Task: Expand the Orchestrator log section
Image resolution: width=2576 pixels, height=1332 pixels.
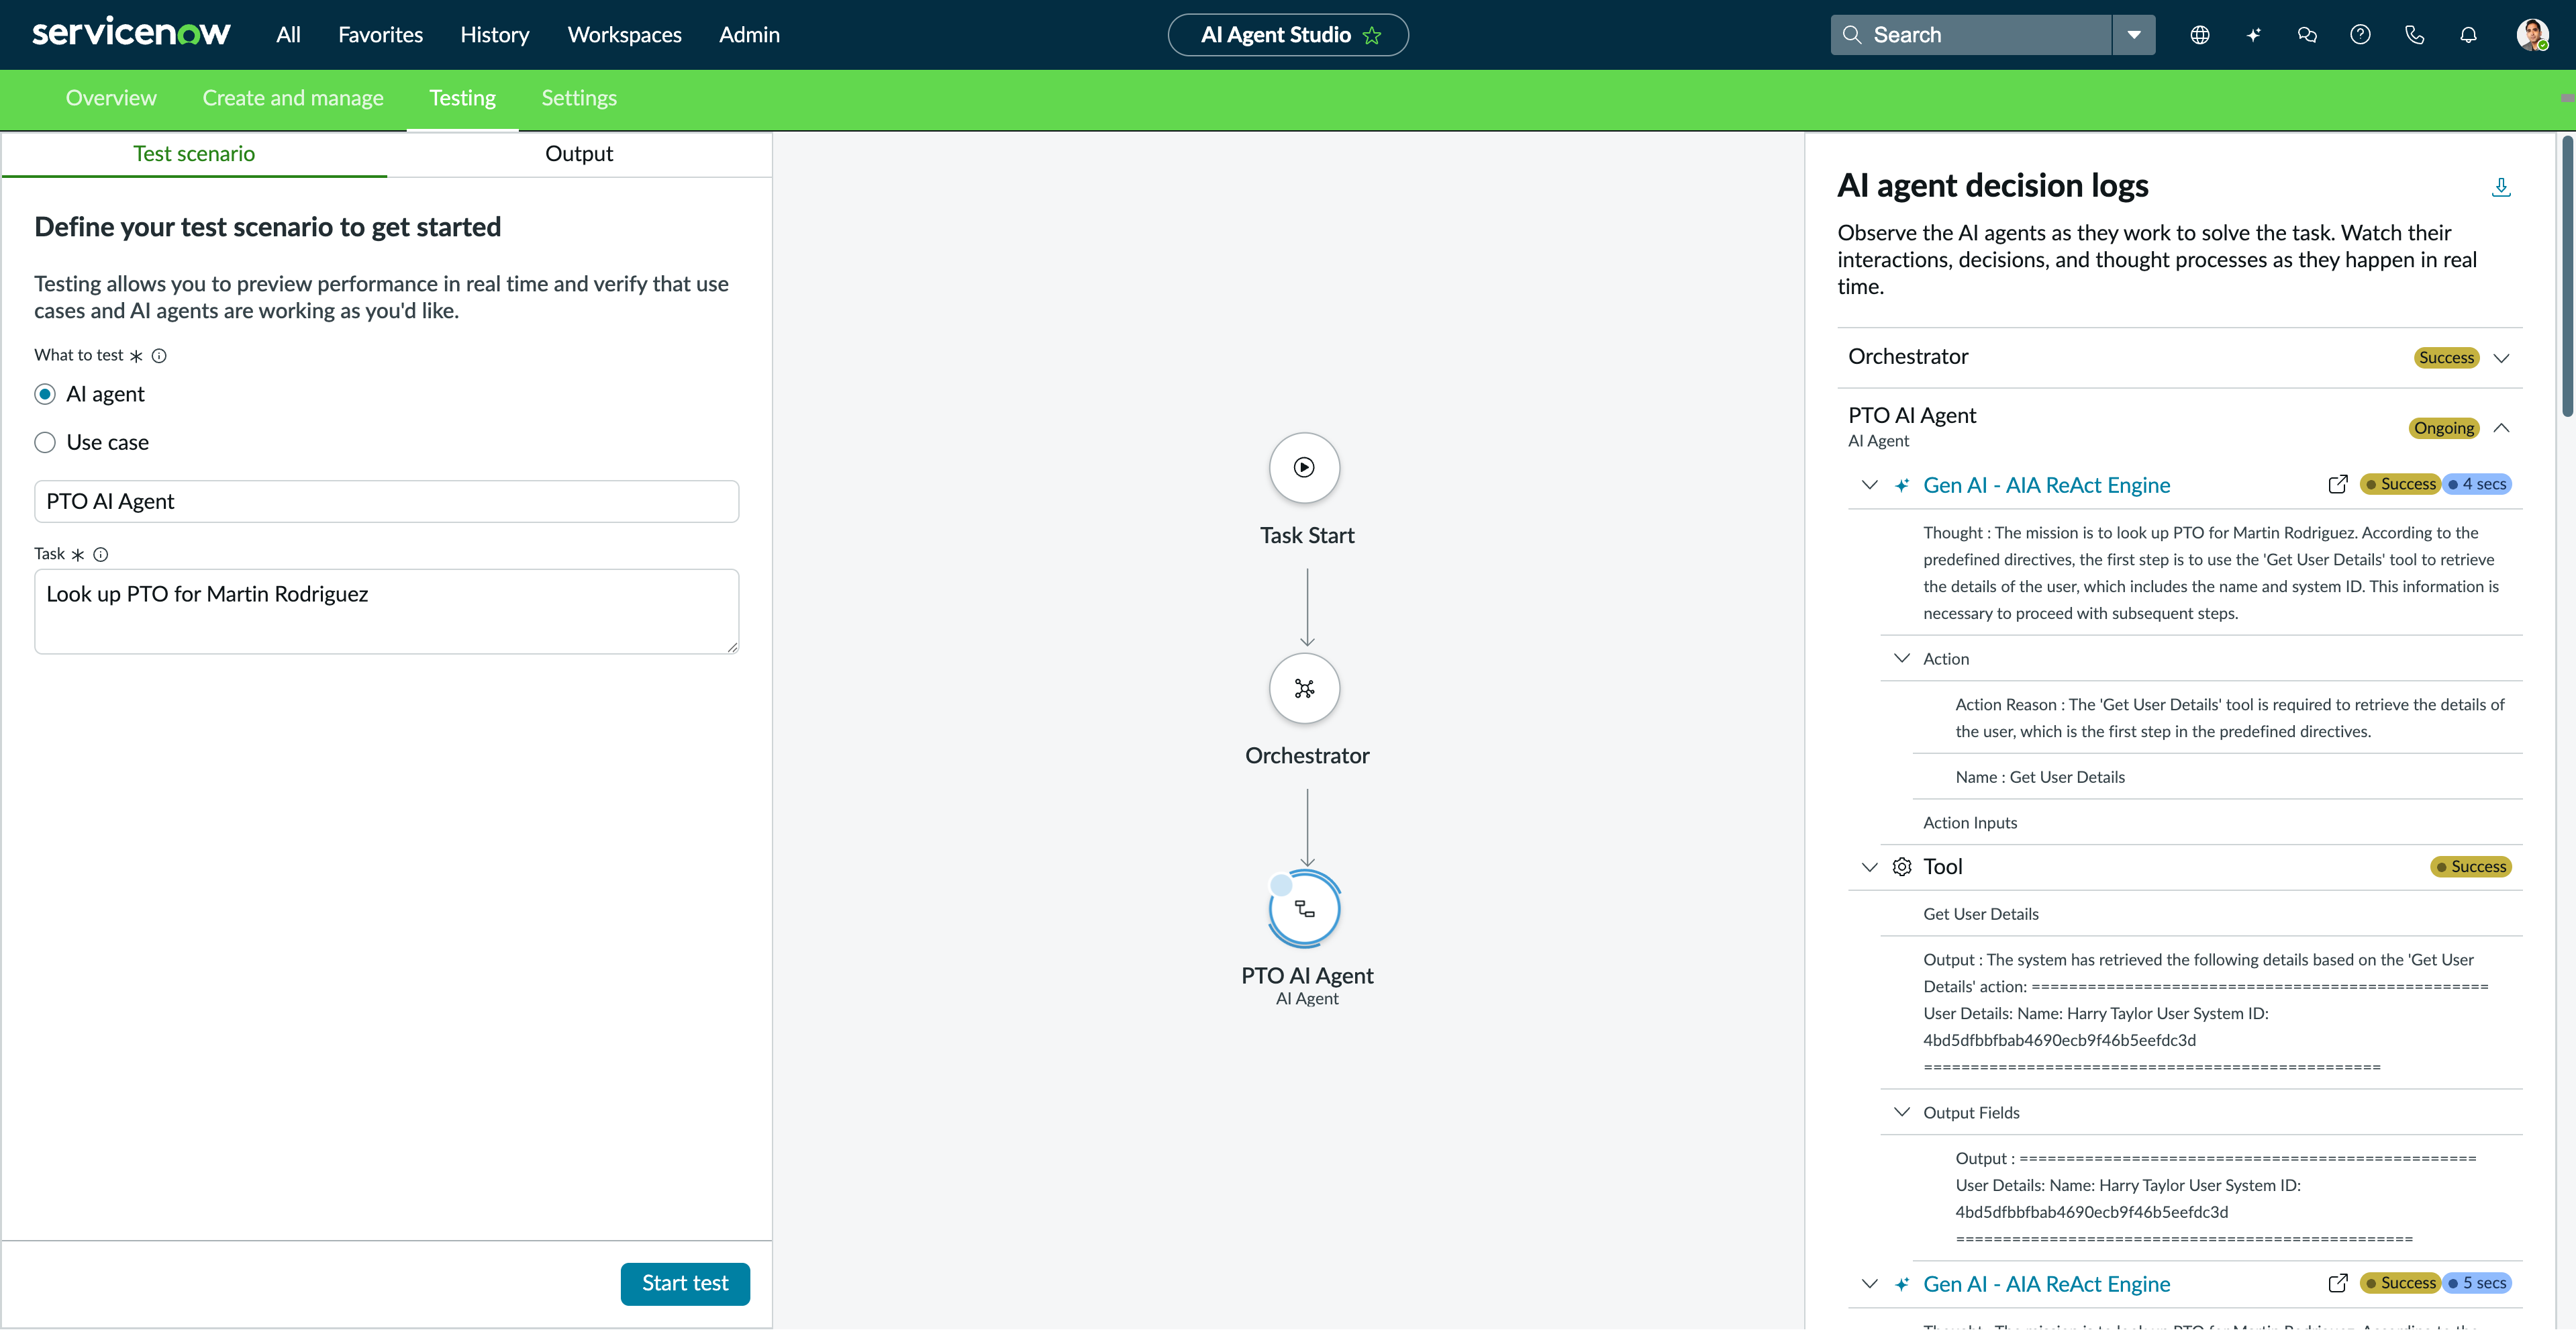Action: pos(2503,357)
